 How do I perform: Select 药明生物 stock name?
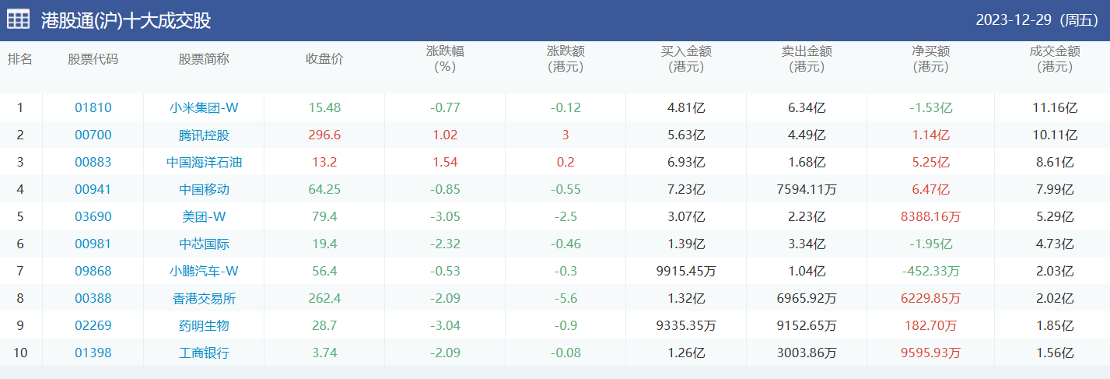click(204, 325)
